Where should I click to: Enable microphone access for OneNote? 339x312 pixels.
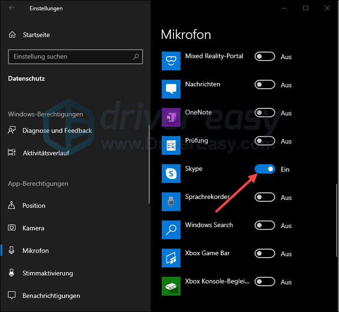pyautogui.click(x=265, y=113)
